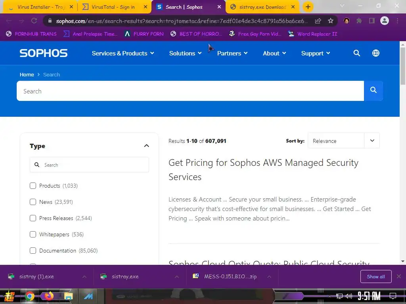The height and width of the screenshot is (304, 406).
Task: Open a new tab with the plus button
Action: coord(308,7)
